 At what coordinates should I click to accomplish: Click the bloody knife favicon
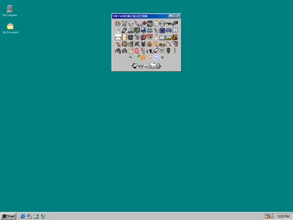pyautogui.click(x=137, y=23)
